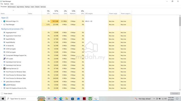Image resolution: width=181 pixels, height=101 pixels.
Task: Expand the Intel HD Graphics Drivers entry
Action: point(1,88)
